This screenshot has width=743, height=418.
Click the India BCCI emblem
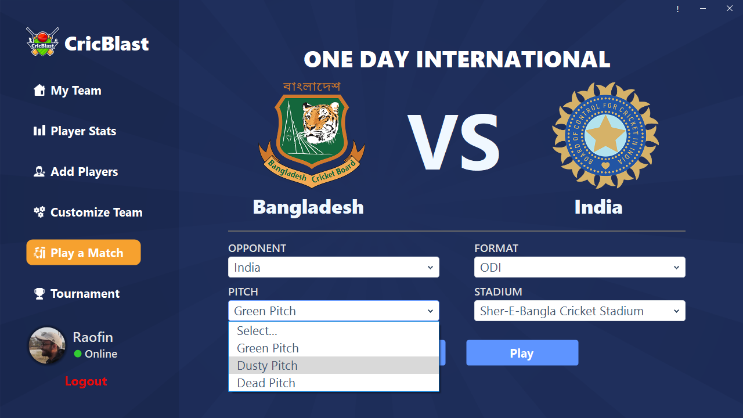pos(605,135)
